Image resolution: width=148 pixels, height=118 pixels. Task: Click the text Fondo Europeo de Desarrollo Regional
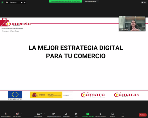click(x=12, y=28)
